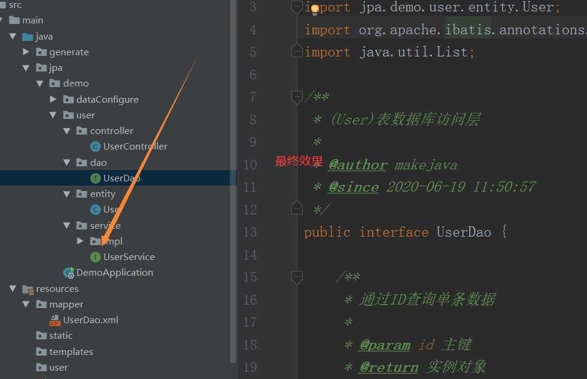Image resolution: width=587 pixels, height=379 pixels.
Task: Click the highlighted 'ibatis' word in import
Action: [x=467, y=29]
